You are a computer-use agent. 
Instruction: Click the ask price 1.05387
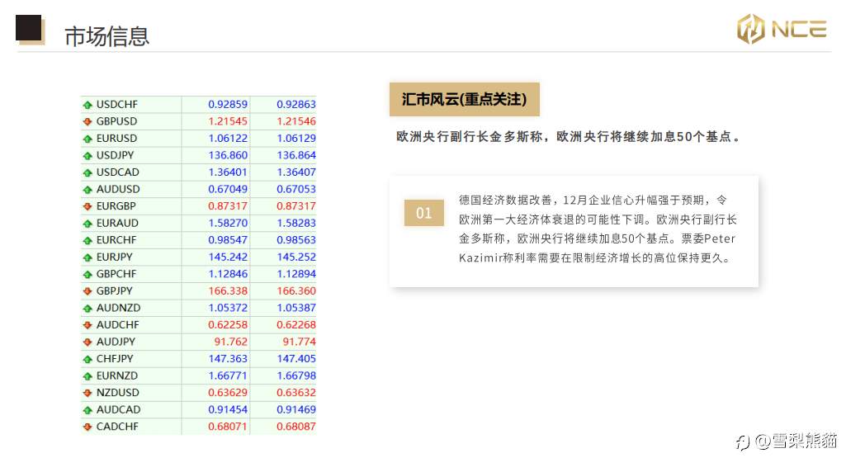pyautogui.click(x=296, y=308)
